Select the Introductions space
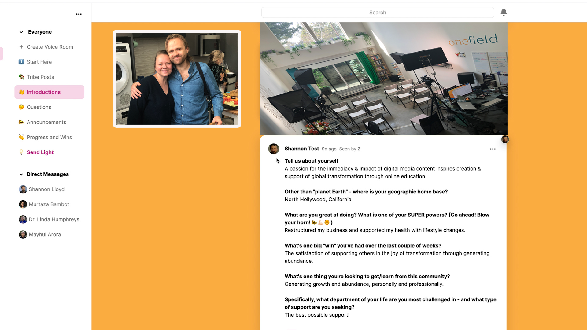587x330 pixels. [49, 92]
